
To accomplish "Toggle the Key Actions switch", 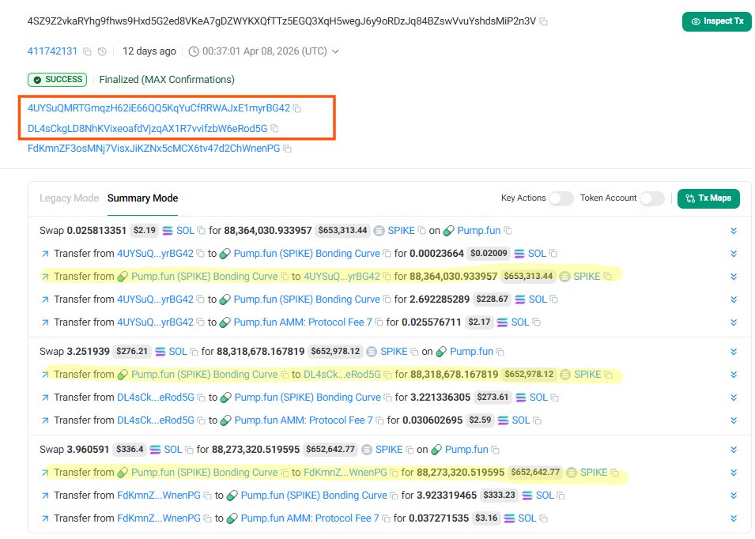I will pyautogui.click(x=561, y=198).
